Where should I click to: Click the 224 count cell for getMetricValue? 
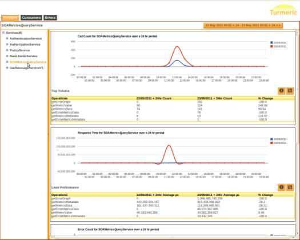200,105
